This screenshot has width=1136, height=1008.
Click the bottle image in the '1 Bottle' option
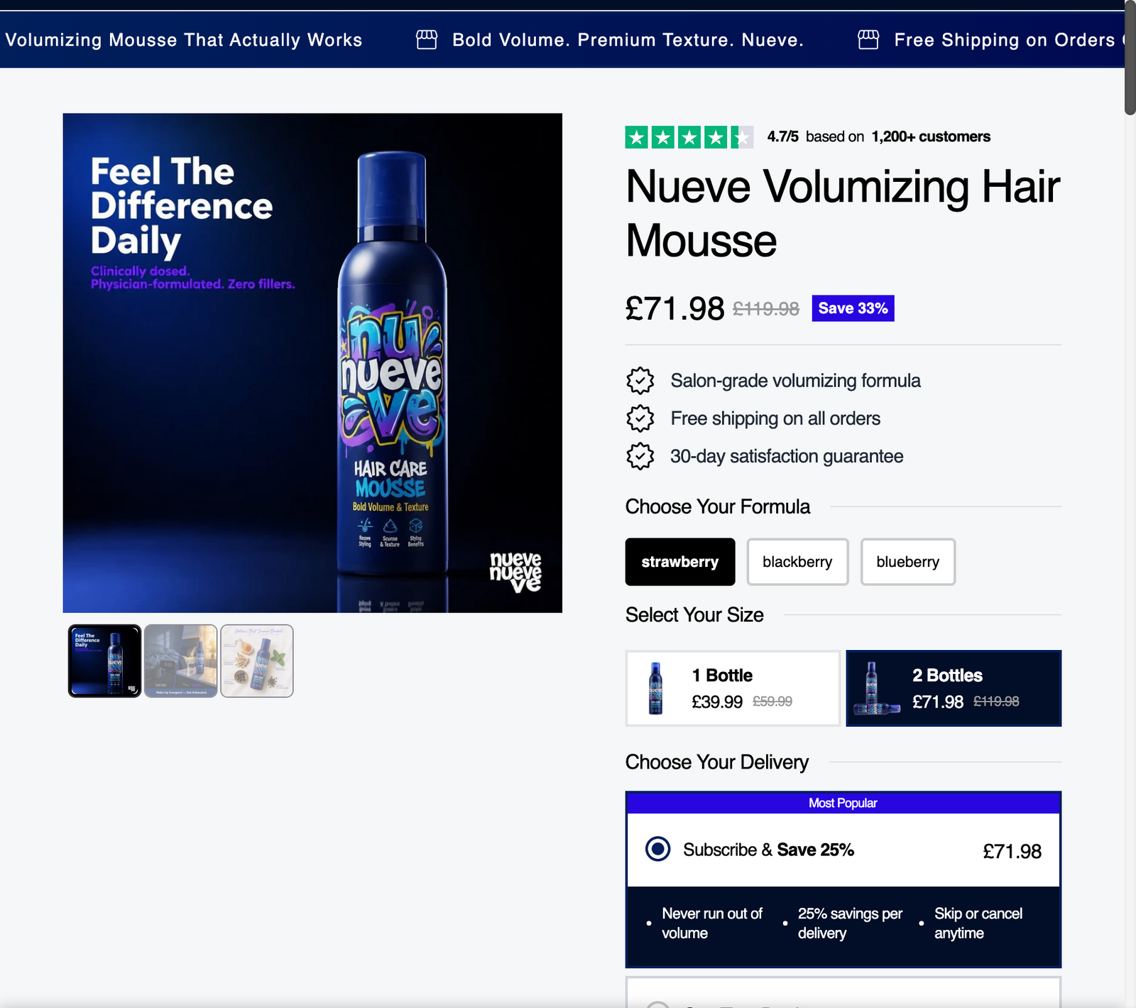point(656,688)
